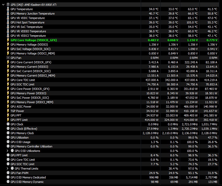Click the lightning icon of GPU Core Voltage (VDDCR_GFX)

click(x=8, y=40)
